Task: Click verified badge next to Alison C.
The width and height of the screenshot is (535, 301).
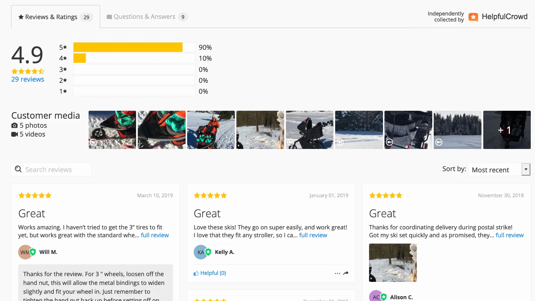Action: pos(384,297)
